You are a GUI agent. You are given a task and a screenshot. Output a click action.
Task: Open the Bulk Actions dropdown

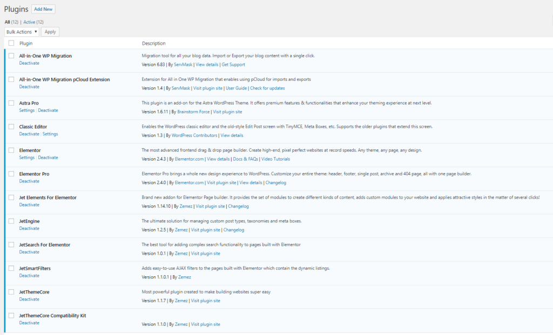22,32
